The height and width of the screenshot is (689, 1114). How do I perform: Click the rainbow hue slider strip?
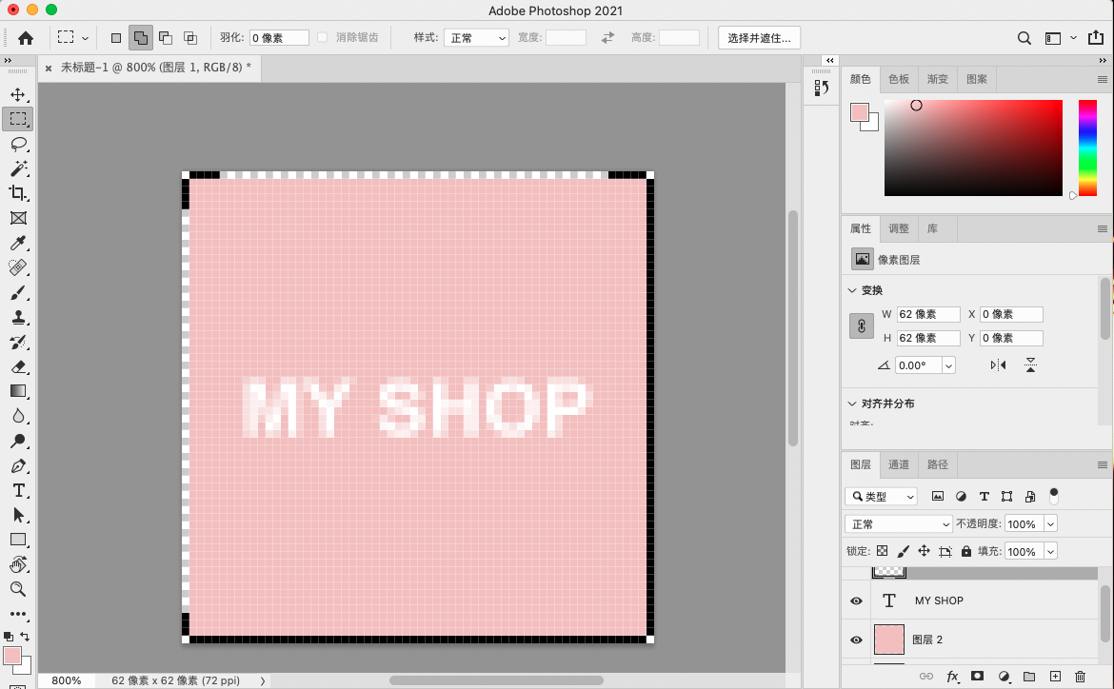pyautogui.click(x=1087, y=148)
